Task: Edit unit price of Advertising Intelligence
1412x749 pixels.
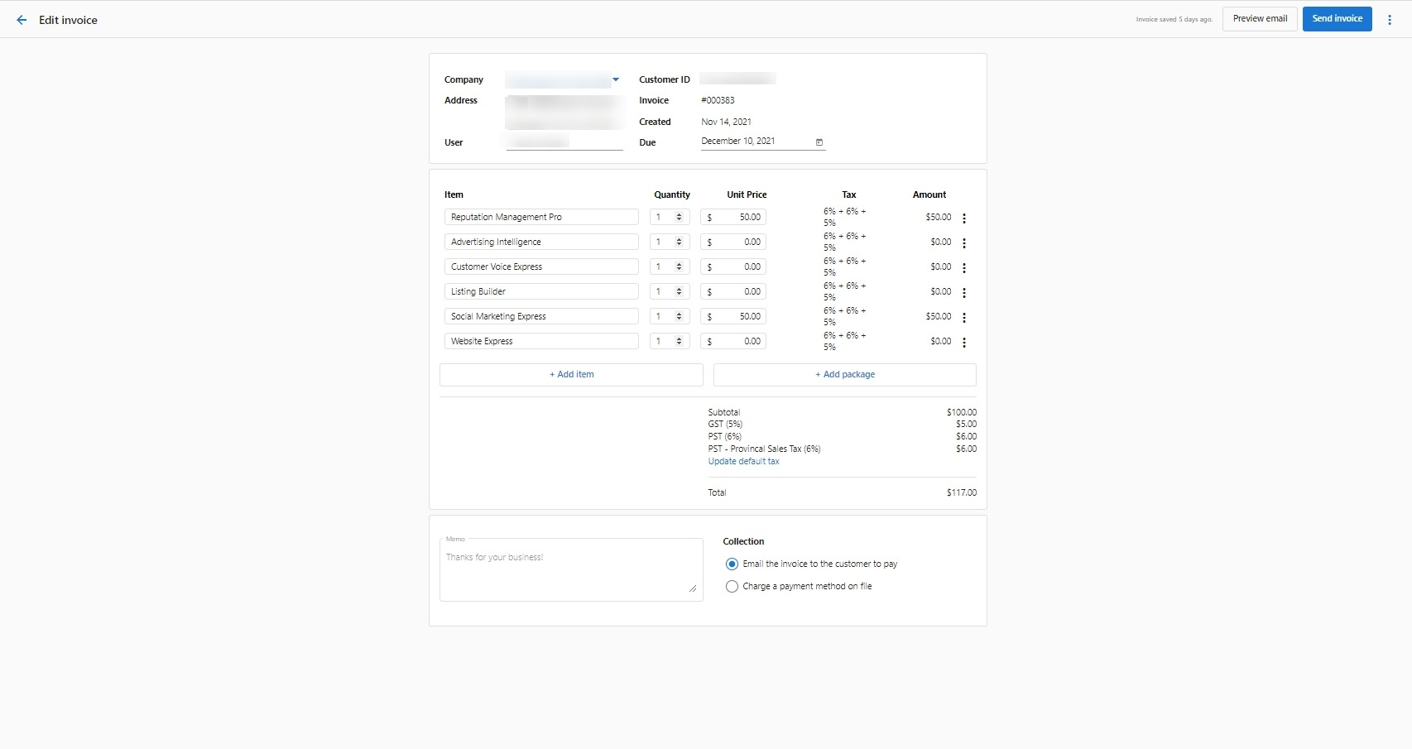Action: coord(733,242)
